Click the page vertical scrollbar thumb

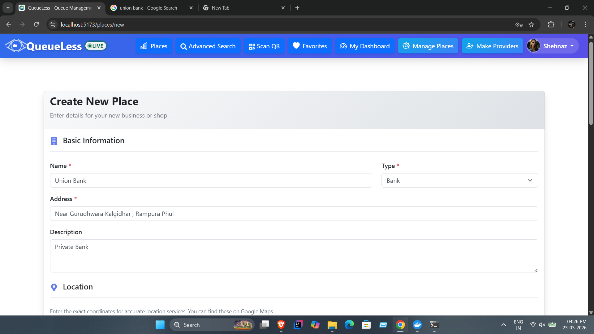pyautogui.click(x=591, y=83)
